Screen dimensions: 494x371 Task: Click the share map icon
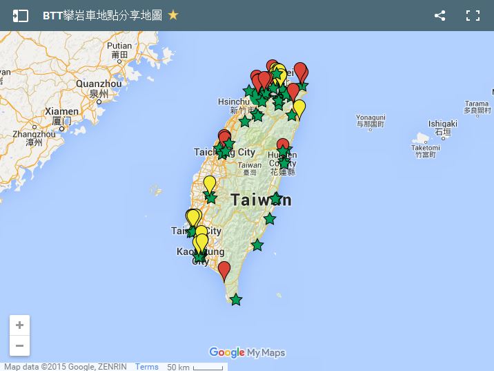439,15
